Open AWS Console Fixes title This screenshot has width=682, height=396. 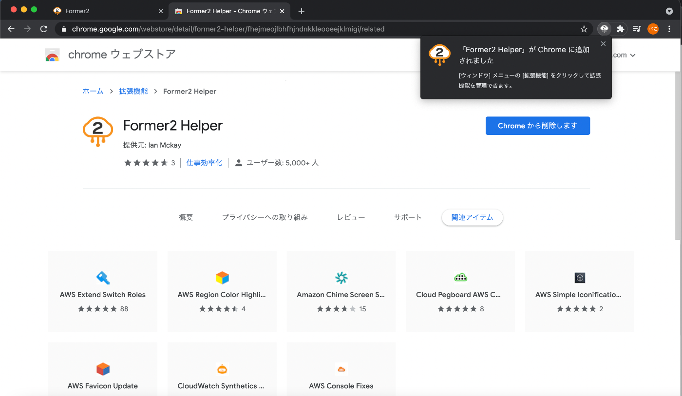(341, 386)
